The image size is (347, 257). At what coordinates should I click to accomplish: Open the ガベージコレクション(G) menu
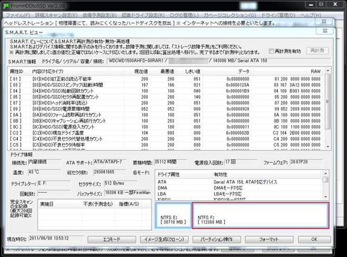click(230, 15)
